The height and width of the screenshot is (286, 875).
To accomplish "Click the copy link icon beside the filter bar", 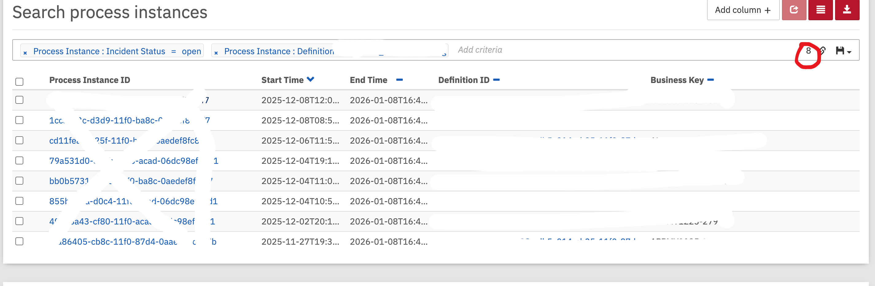I will tap(823, 51).
